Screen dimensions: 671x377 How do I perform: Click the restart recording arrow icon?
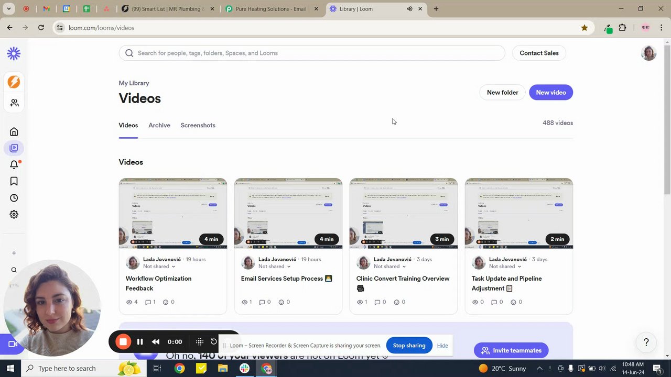point(213,341)
